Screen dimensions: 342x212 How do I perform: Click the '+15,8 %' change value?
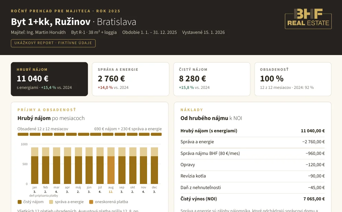pos(186,88)
